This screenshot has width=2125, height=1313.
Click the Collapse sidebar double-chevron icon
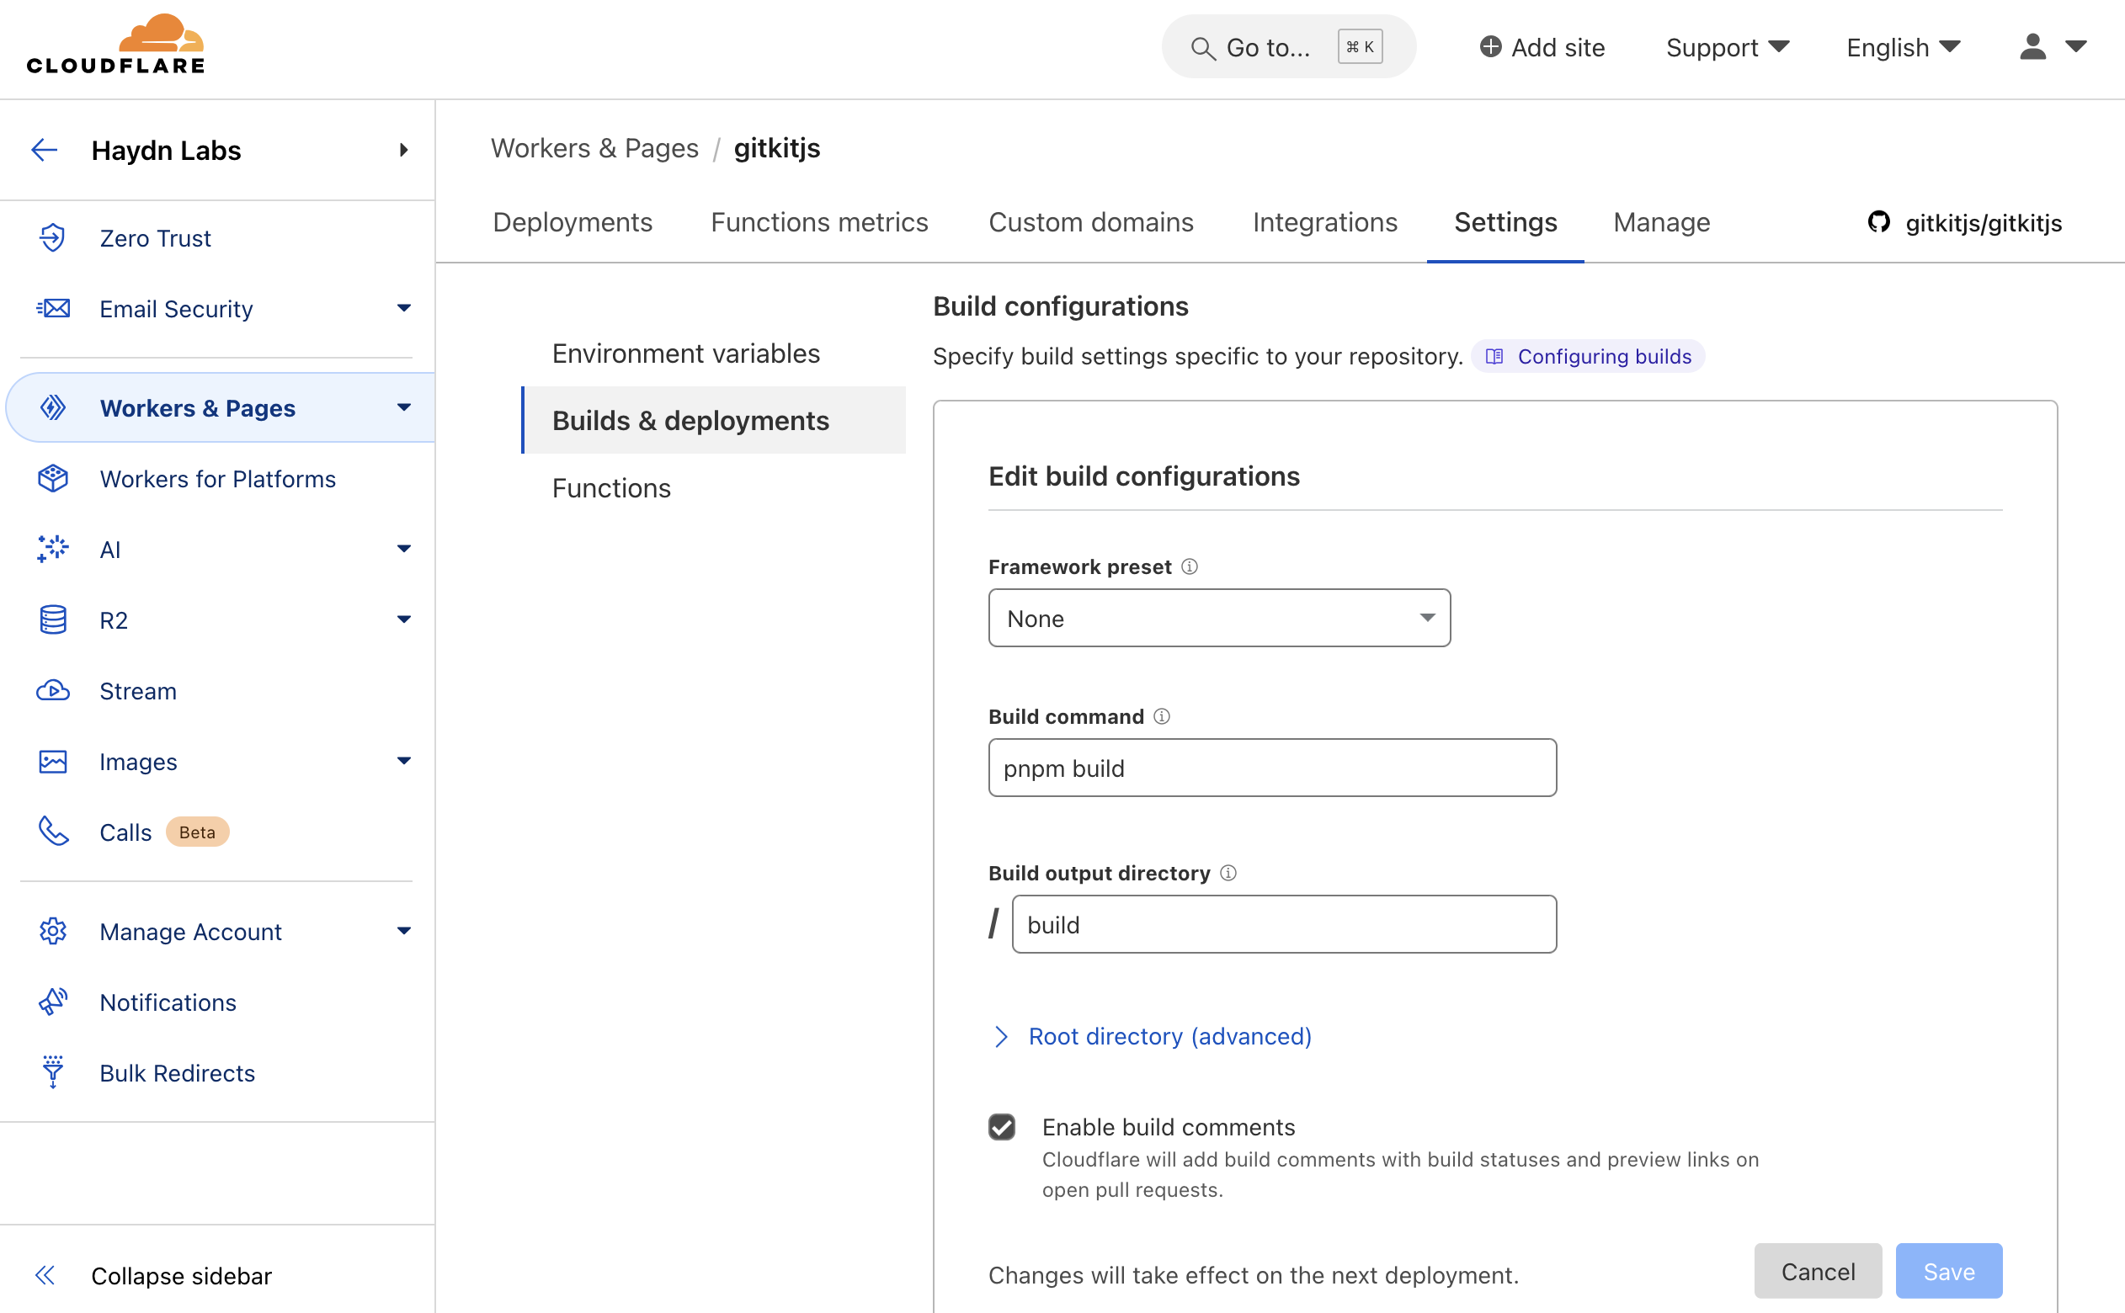[x=45, y=1275]
